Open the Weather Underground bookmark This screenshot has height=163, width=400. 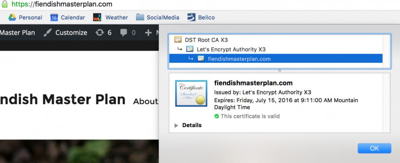pos(111,17)
